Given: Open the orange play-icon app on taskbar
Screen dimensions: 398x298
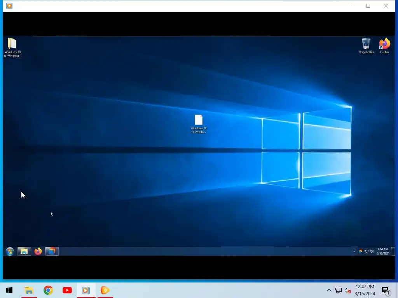Looking at the screenshot, I should coord(105,290).
